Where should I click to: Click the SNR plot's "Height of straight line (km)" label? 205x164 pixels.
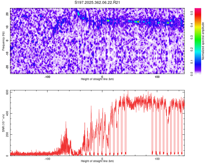[97, 161]
